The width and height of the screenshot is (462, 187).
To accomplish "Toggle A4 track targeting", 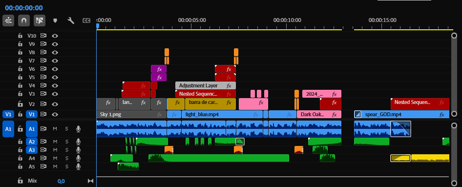I will click(31, 158).
